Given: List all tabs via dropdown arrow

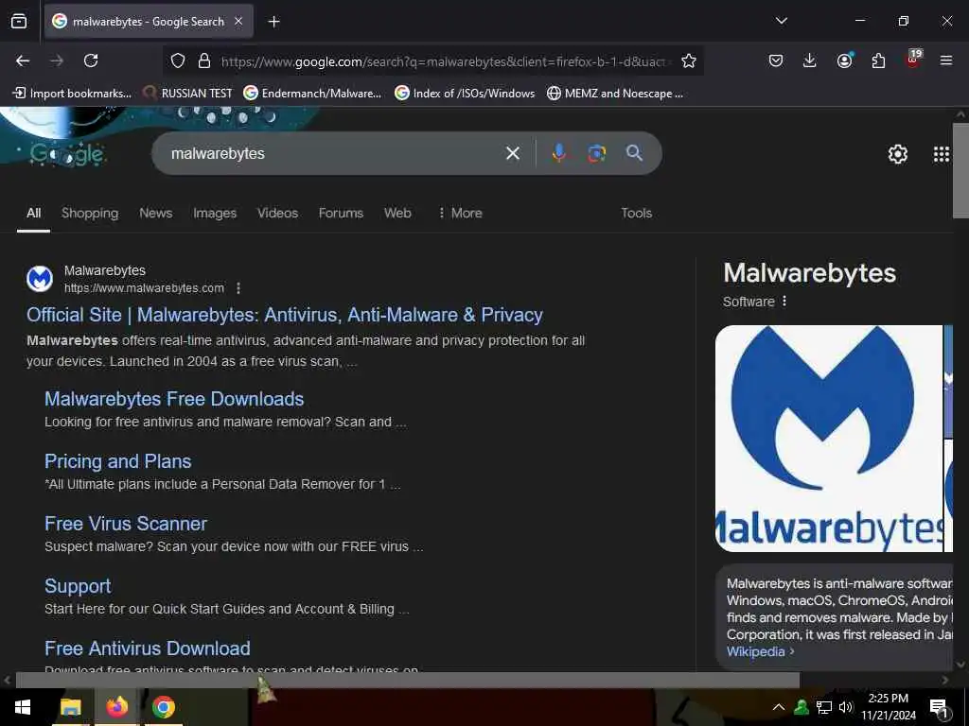Looking at the screenshot, I should coord(781,21).
